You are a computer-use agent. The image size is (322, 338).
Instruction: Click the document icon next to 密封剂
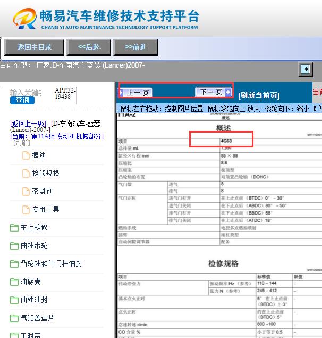26,192
